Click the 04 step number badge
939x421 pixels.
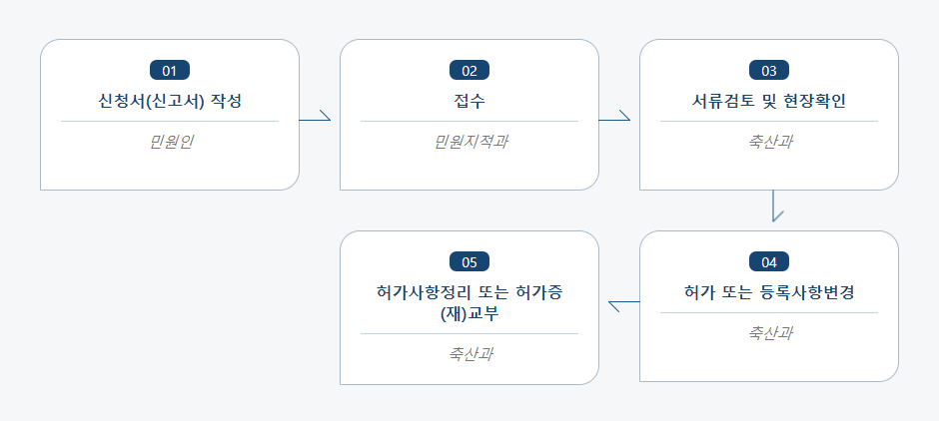point(769,262)
